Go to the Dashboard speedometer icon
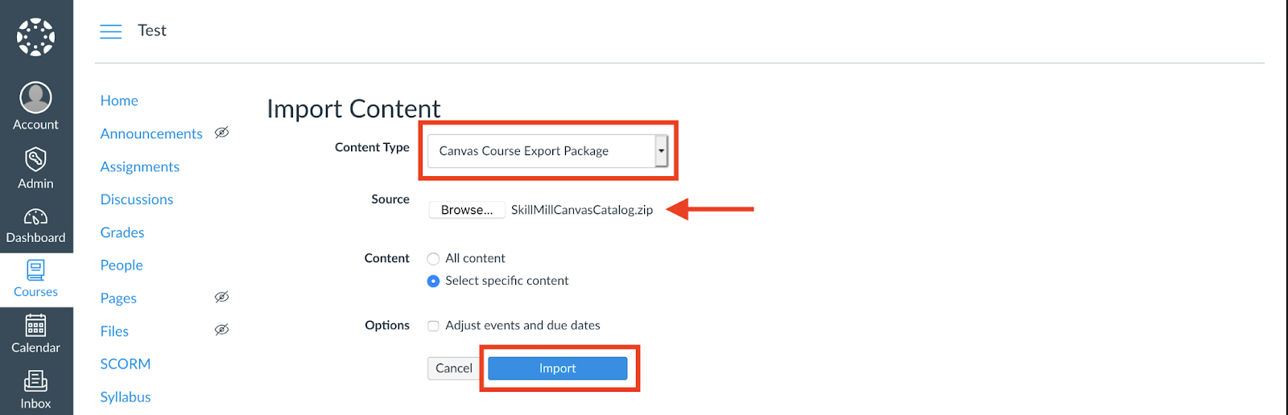 [x=35, y=217]
